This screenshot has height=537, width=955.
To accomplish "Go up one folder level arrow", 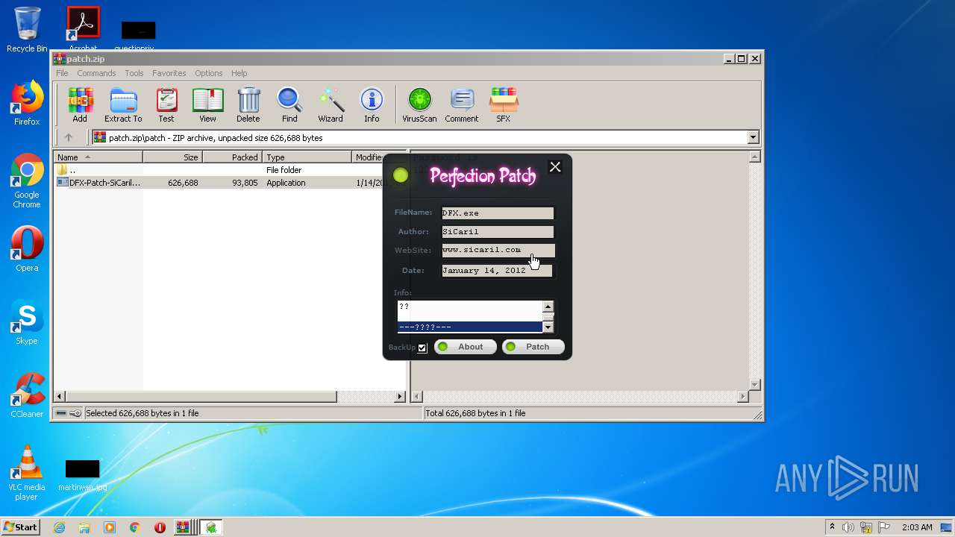I will pyautogui.click(x=69, y=137).
